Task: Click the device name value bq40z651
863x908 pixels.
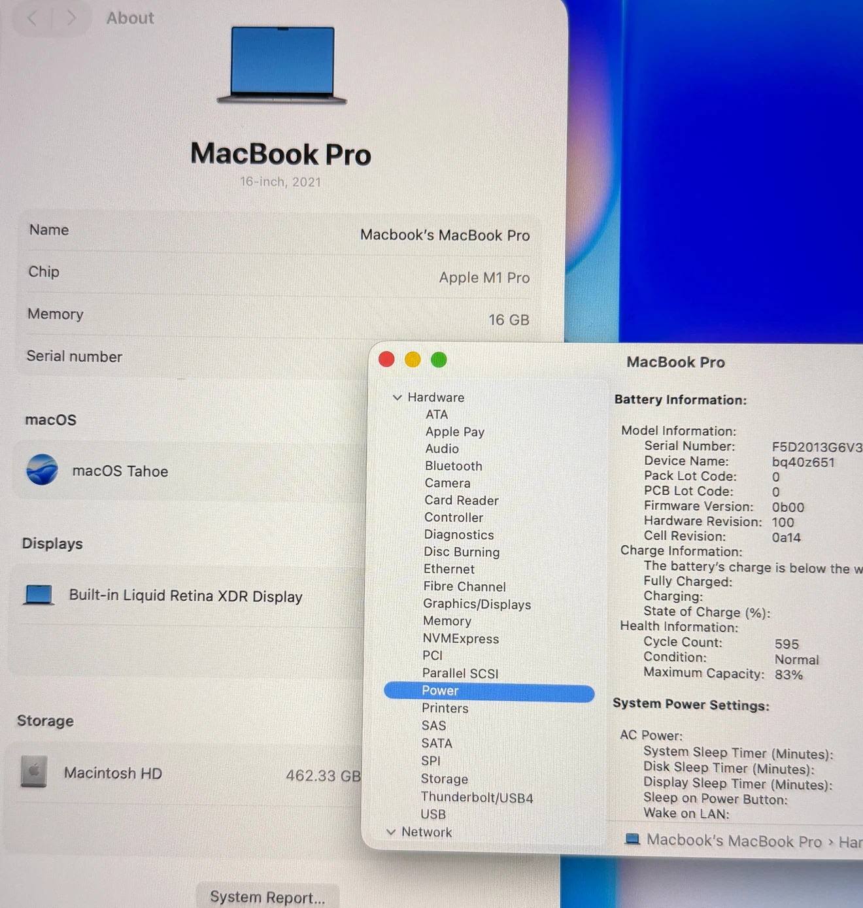Action: [804, 462]
